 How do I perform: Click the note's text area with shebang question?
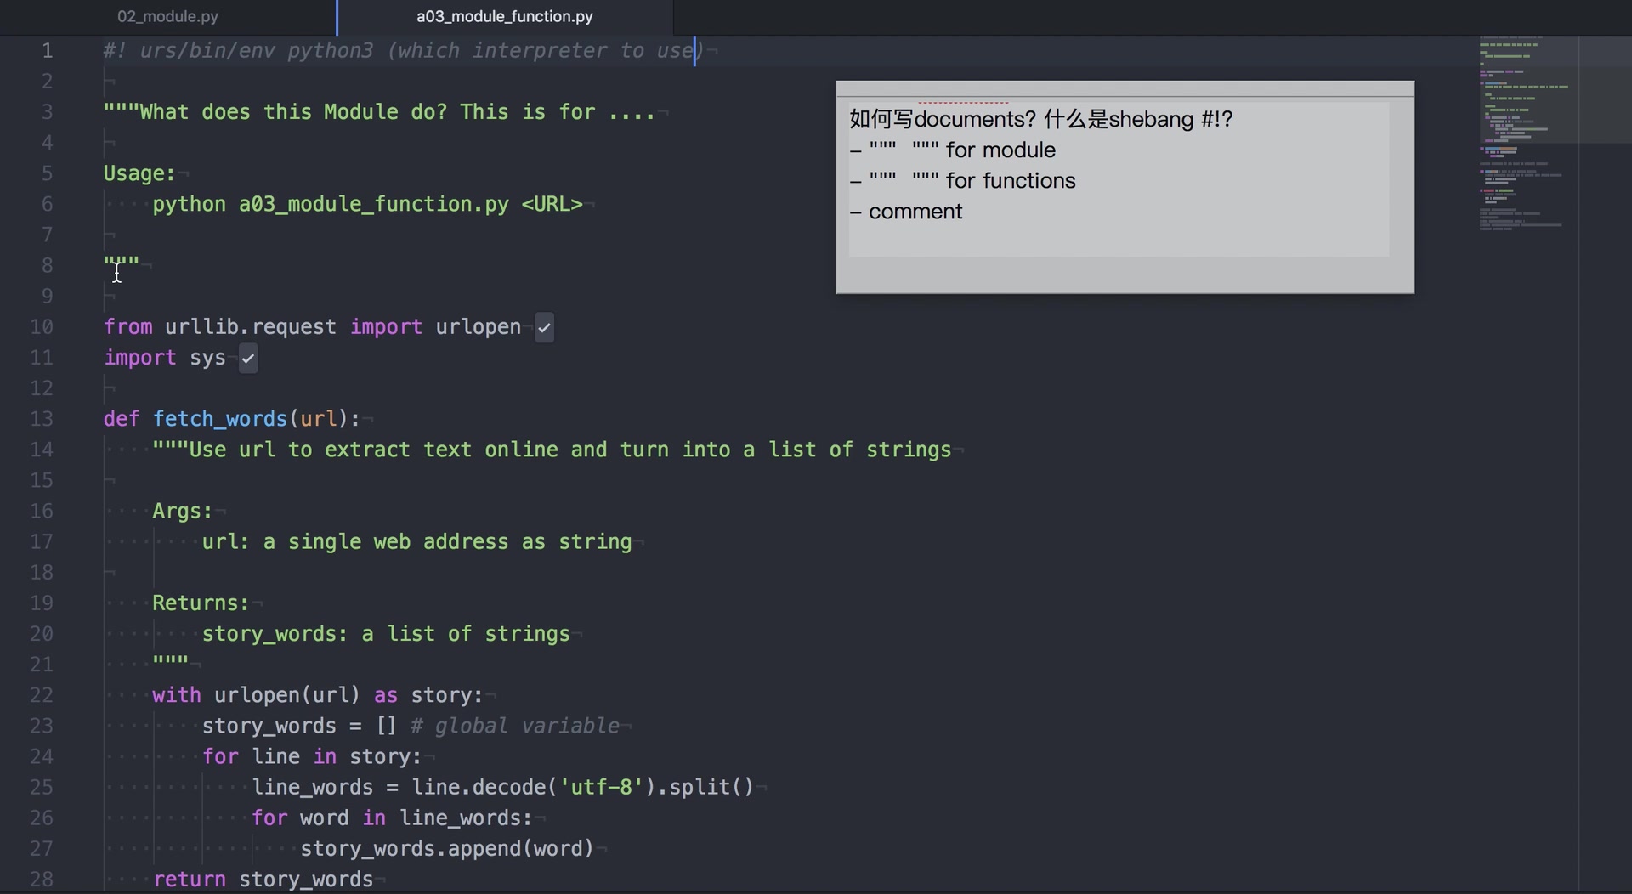pyautogui.click(x=1119, y=179)
